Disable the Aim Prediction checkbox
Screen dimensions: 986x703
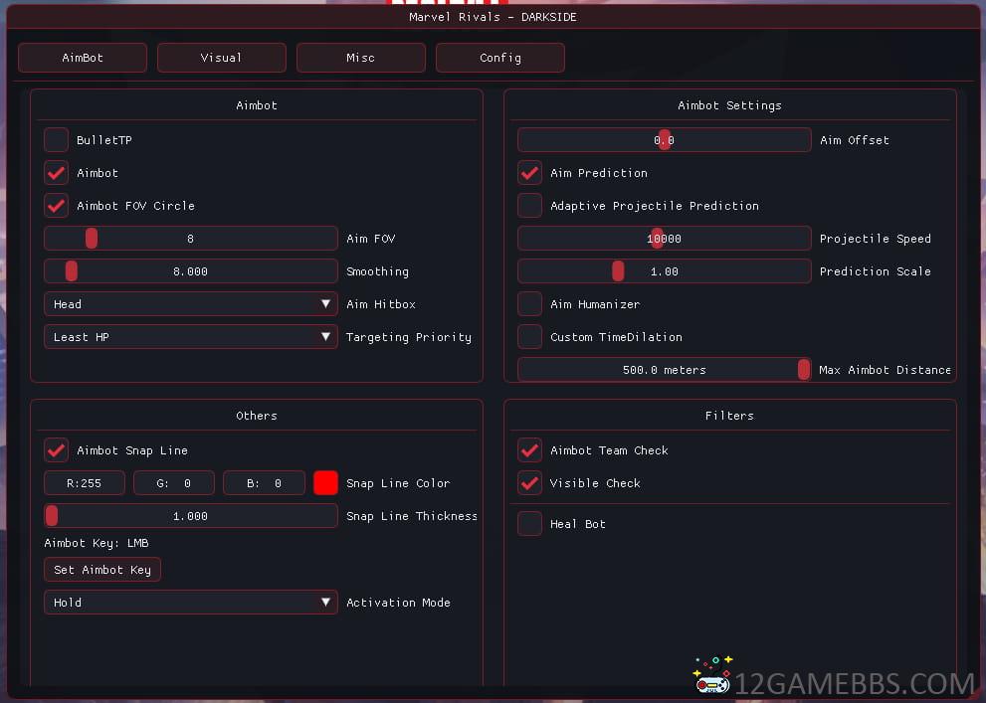(529, 173)
